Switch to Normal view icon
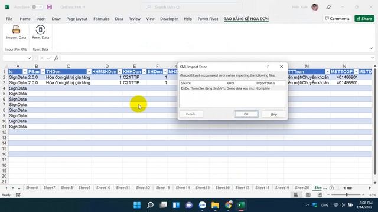Viewport: 378px width, 212px height. point(296,195)
